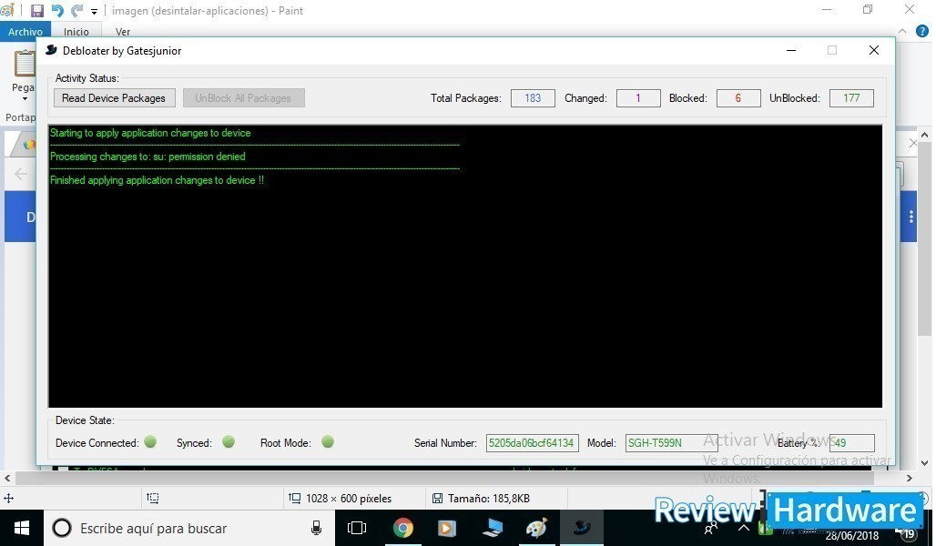Click the microphone icon in the taskbar search
Screen dimensions: 936x546
[316, 528]
